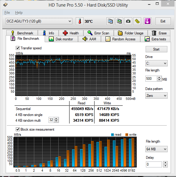
Task: Click the Start button
Action: pos(156,49)
